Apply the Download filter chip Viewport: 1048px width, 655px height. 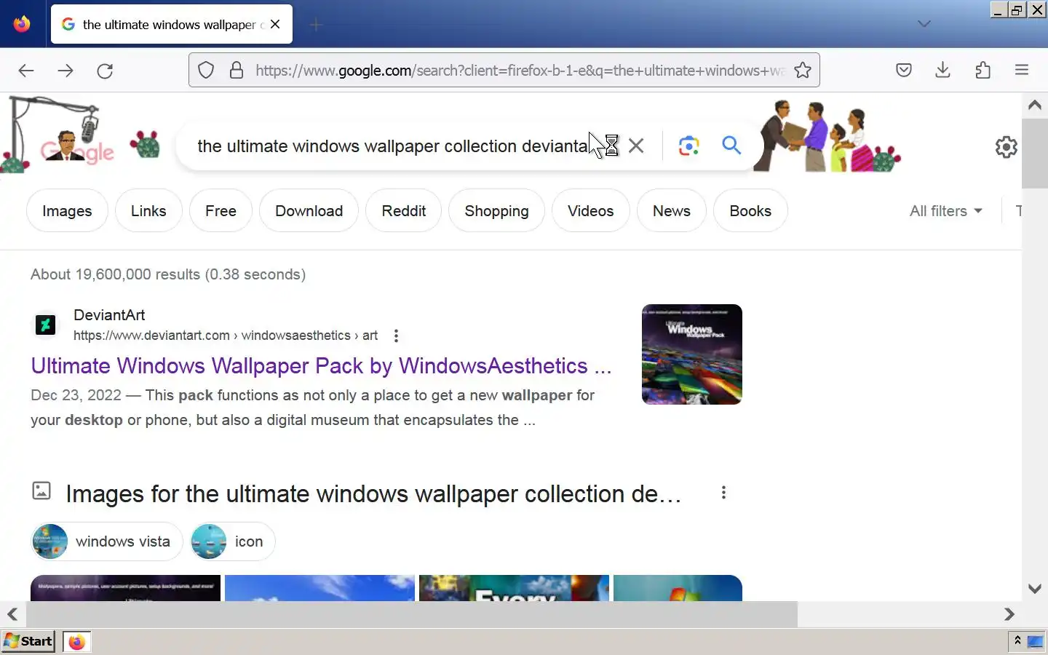(309, 211)
